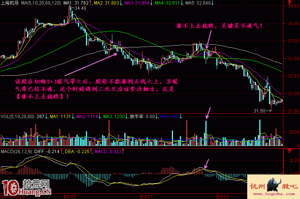Screen dimensions: 300x199
Task: Click the 2000 volume axis label
Action: coord(294,132)
